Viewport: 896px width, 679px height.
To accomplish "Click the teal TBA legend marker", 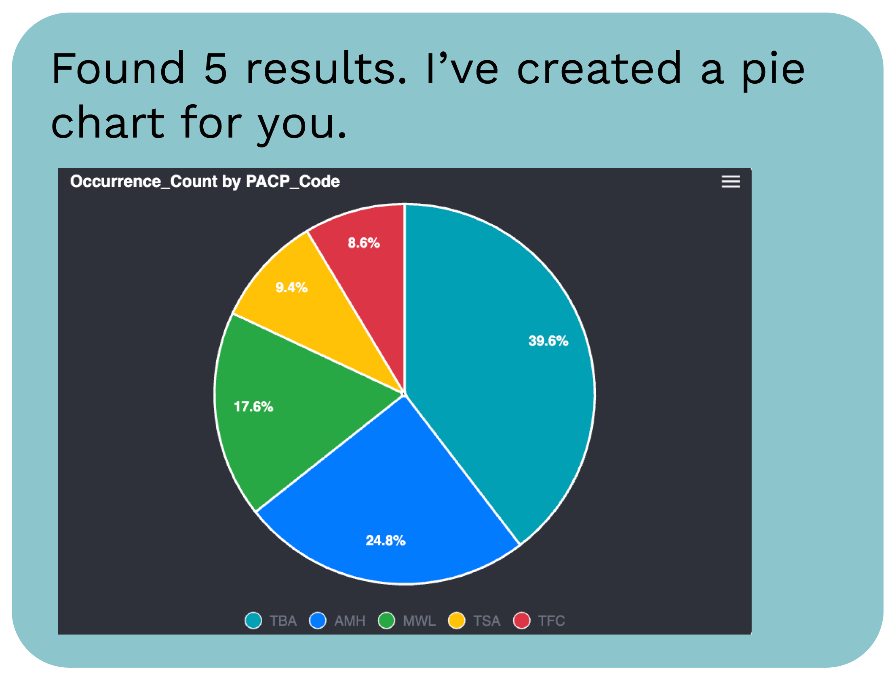I will [x=253, y=621].
